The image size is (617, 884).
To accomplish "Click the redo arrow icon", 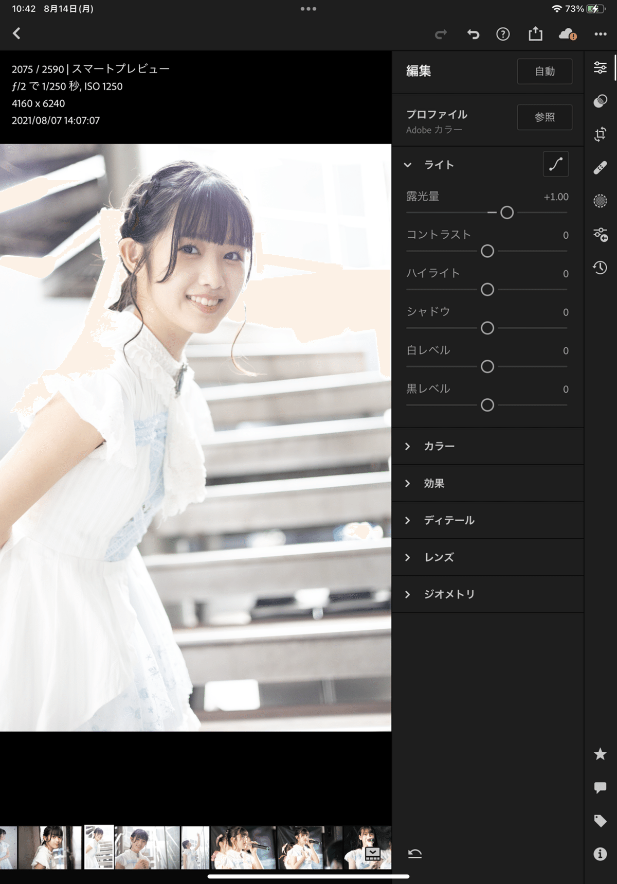I will click(x=441, y=34).
